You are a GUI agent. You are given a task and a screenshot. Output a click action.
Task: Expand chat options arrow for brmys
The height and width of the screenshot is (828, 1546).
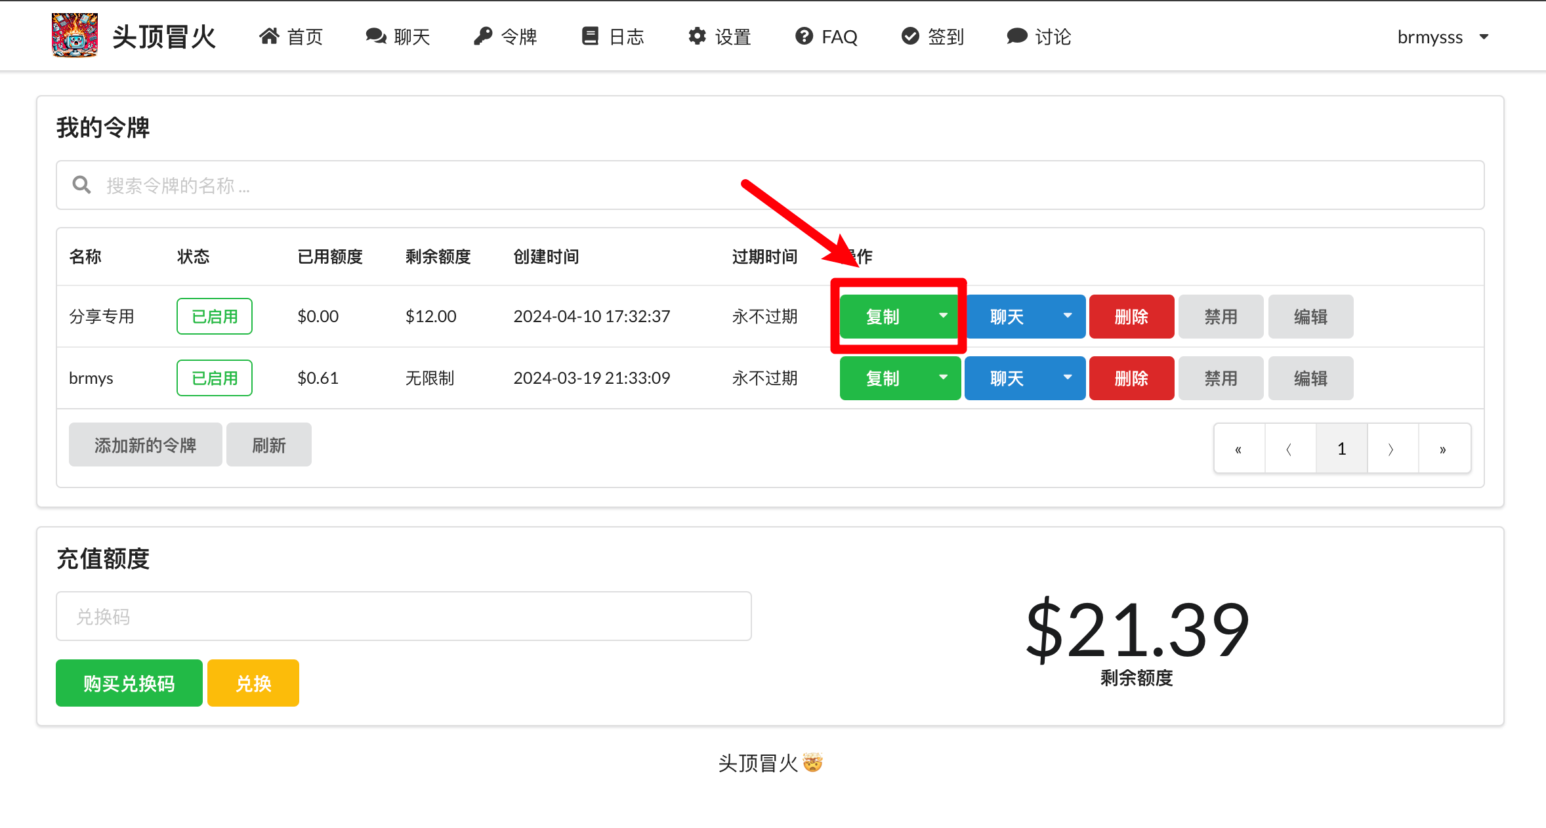click(1068, 378)
